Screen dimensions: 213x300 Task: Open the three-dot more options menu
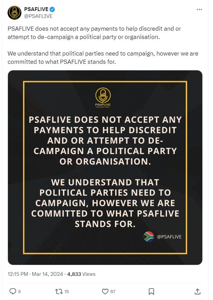point(199,9)
